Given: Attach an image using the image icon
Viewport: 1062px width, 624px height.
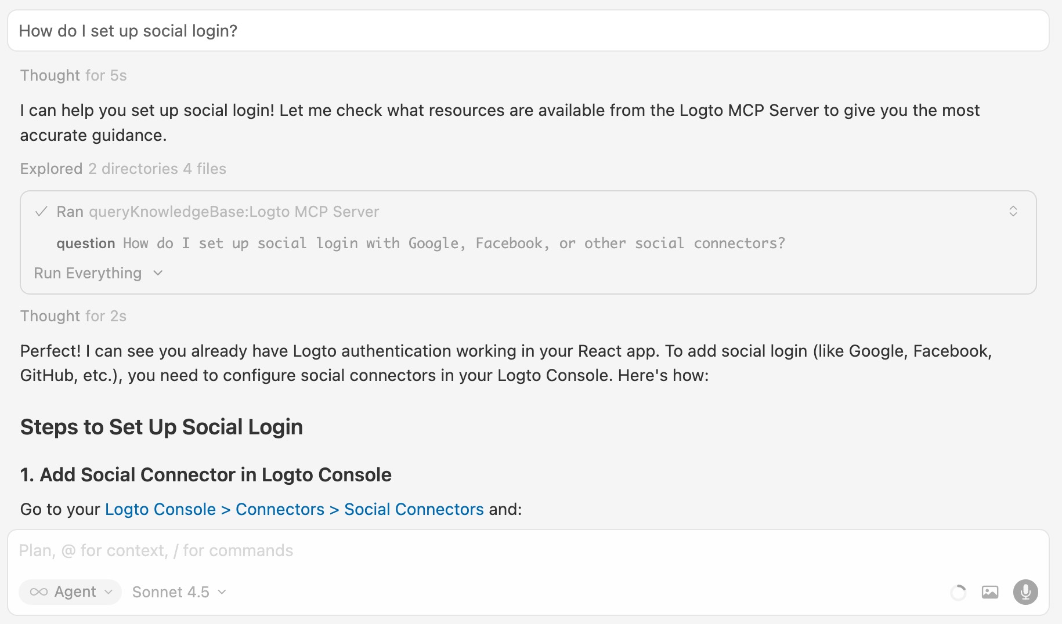Looking at the screenshot, I should 991,592.
